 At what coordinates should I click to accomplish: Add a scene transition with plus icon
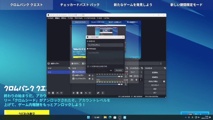coord(132,80)
